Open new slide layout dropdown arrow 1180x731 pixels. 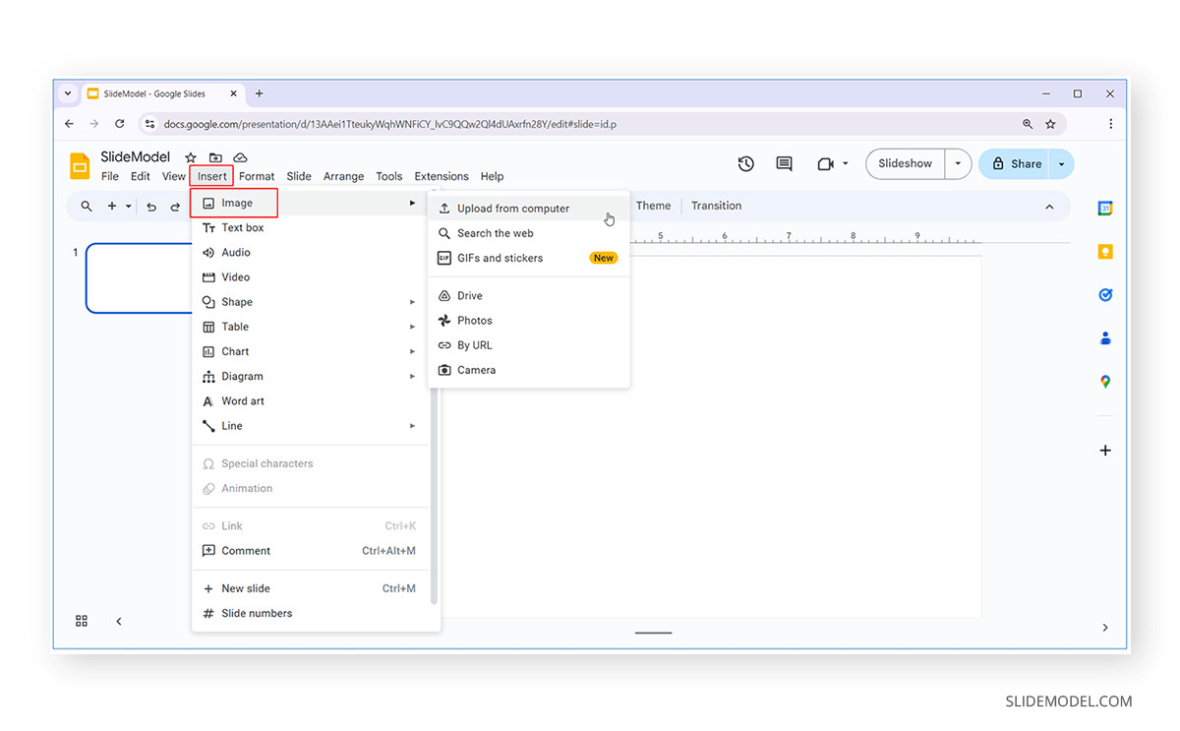tap(128, 207)
